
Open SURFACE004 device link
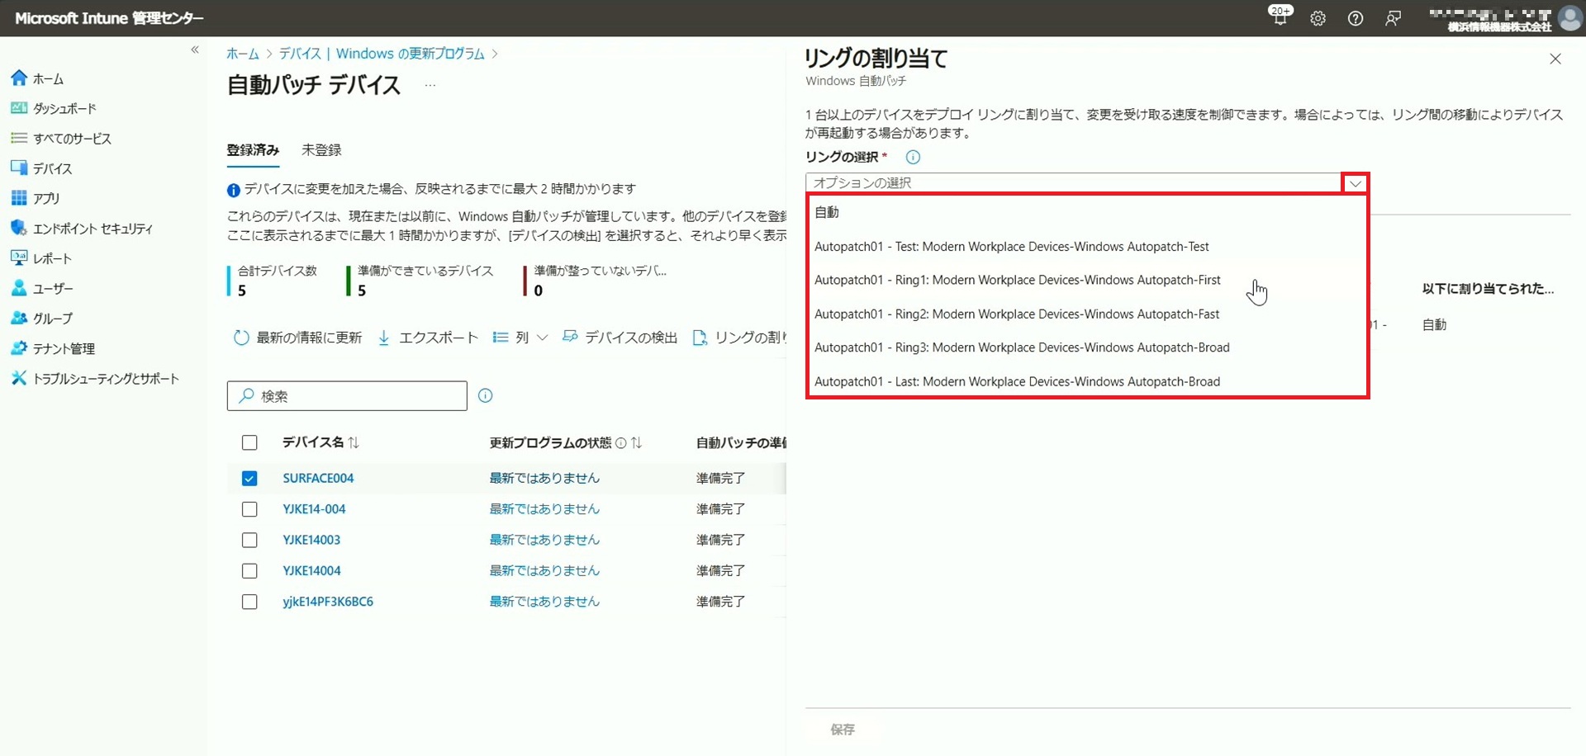[318, 478]
